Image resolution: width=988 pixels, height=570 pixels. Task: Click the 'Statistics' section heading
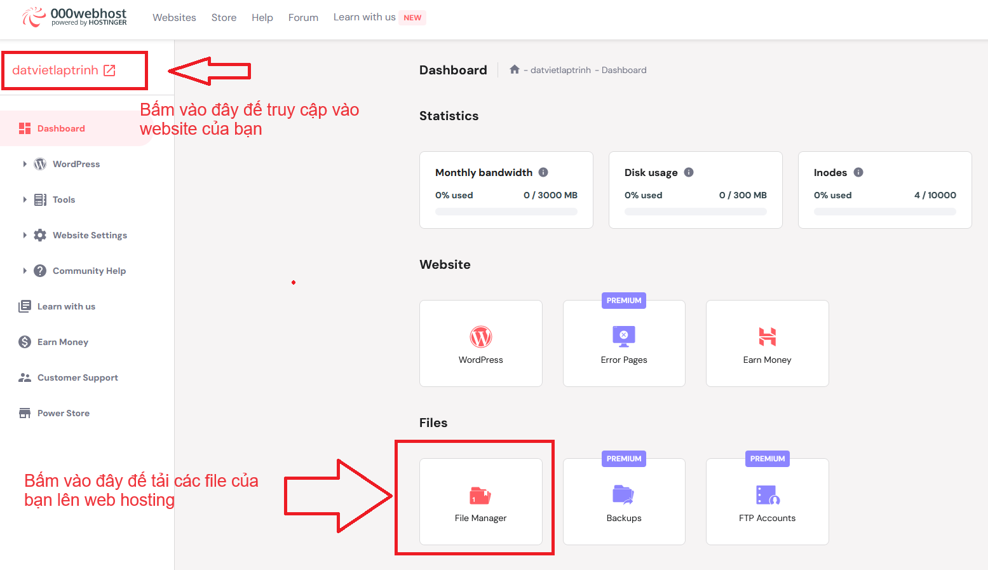click(x=449, y=116)
